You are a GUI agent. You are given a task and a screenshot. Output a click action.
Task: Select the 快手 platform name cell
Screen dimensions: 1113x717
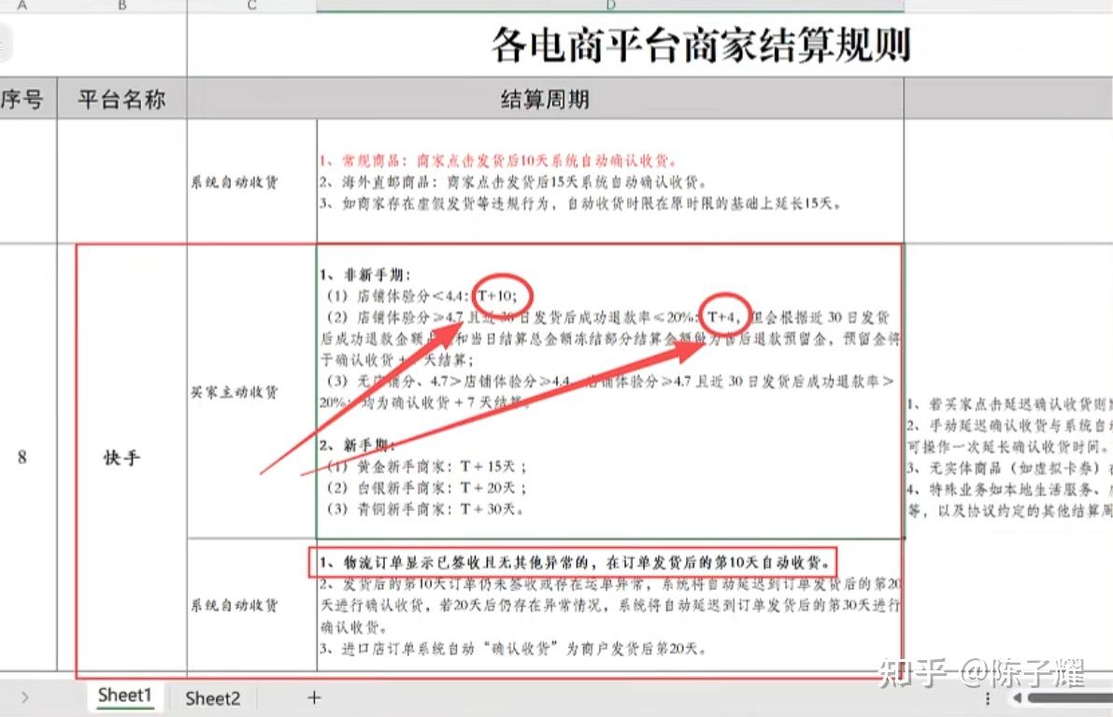click(121, 458)
